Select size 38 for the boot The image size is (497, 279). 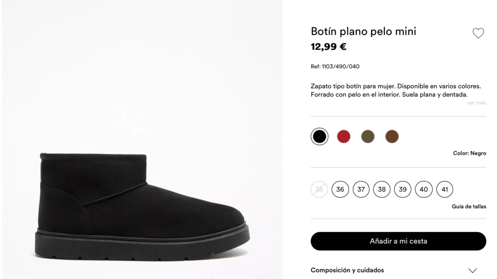[x=382, y=189]
